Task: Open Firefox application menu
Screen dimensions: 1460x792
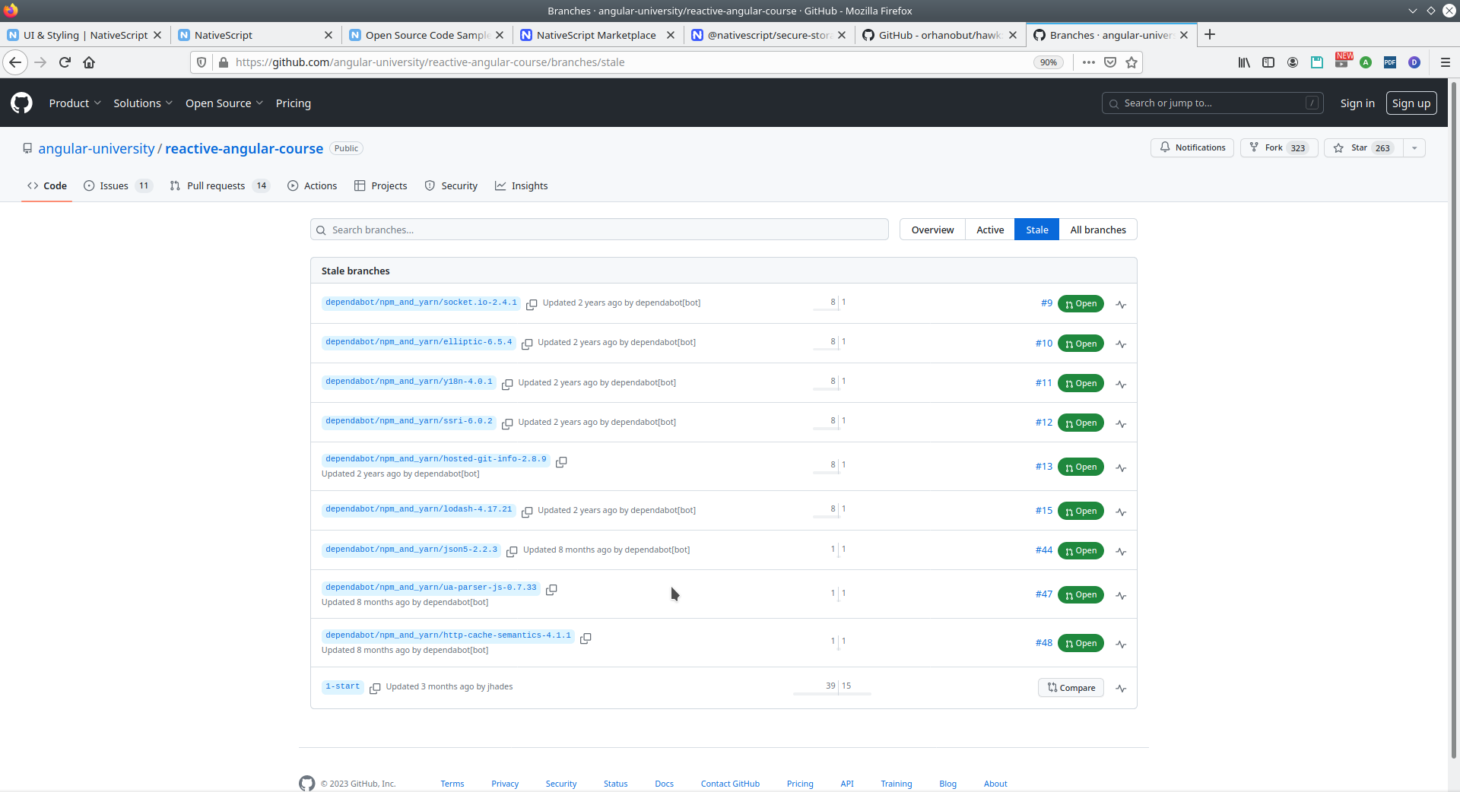Action: 1446,62
